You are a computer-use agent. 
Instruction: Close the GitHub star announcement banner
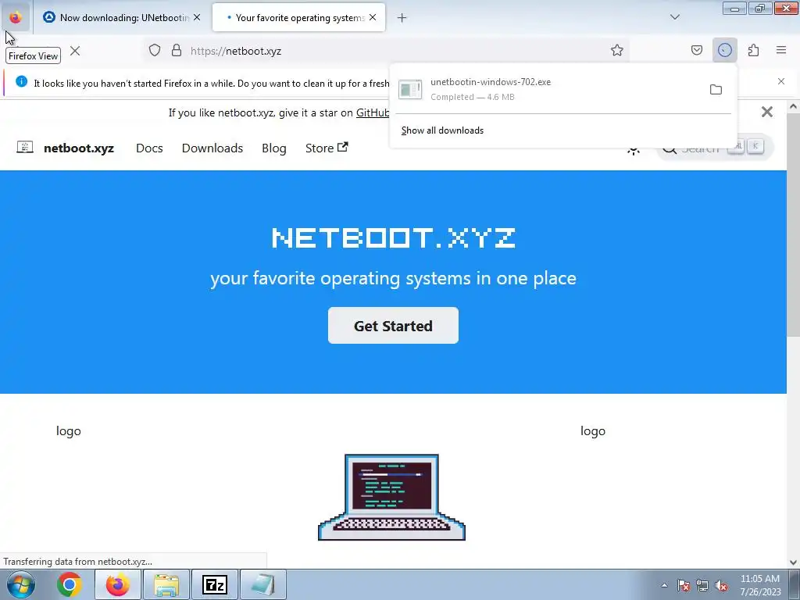(767, 112)
